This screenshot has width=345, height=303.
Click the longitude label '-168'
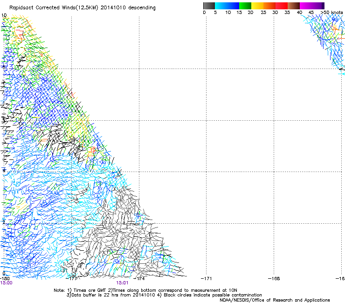274,279
